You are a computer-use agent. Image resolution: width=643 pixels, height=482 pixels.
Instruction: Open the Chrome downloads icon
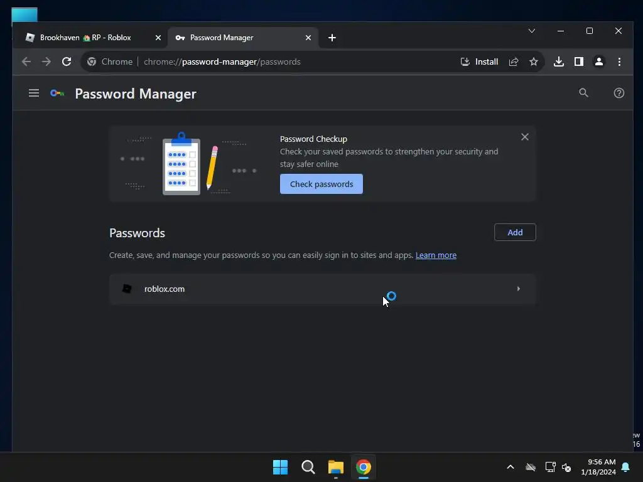point(558,62)
